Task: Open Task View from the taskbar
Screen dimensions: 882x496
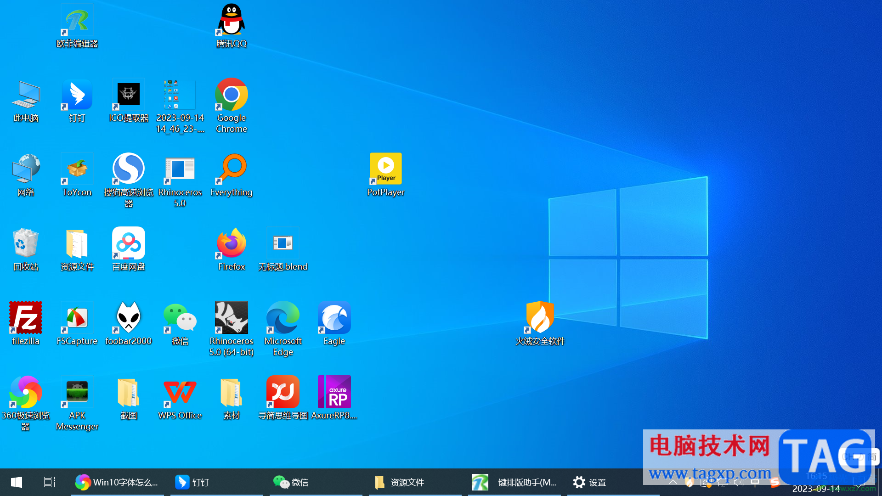Action: tap(49, 482)
